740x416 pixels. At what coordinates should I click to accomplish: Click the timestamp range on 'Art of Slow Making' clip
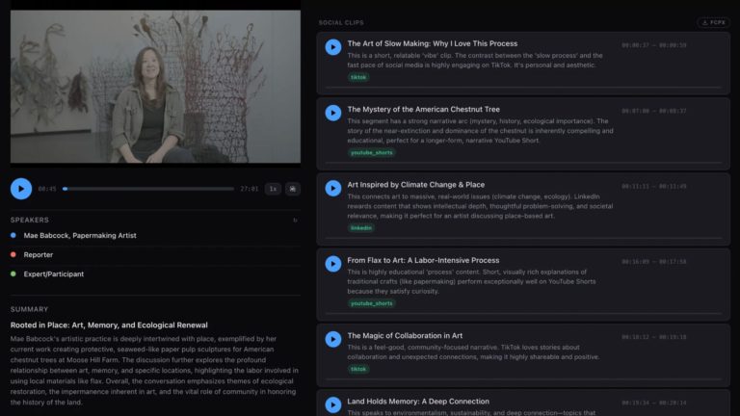point(653,45)
